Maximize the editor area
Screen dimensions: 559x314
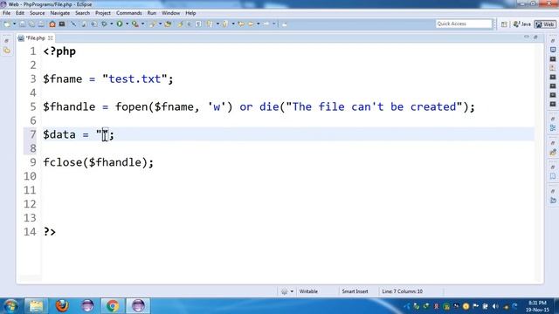535,37
